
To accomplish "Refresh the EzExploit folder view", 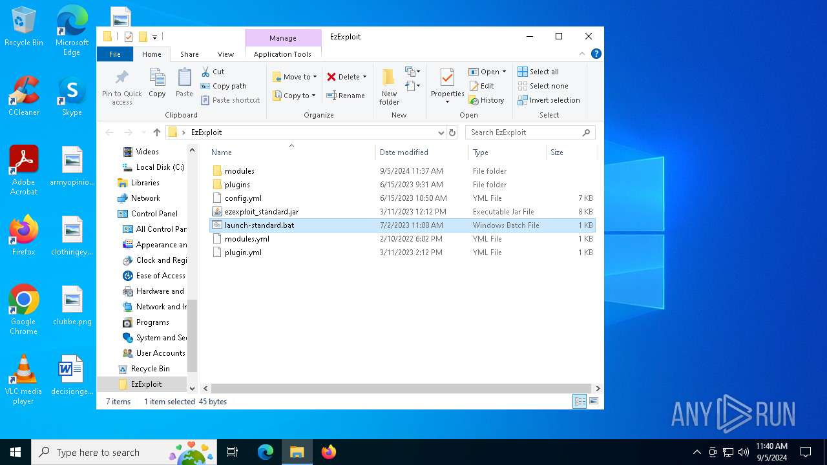I will pyautogui.click(x=452, y=132).
